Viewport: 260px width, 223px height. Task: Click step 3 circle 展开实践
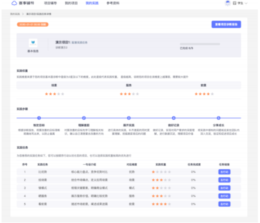(129, 118)
